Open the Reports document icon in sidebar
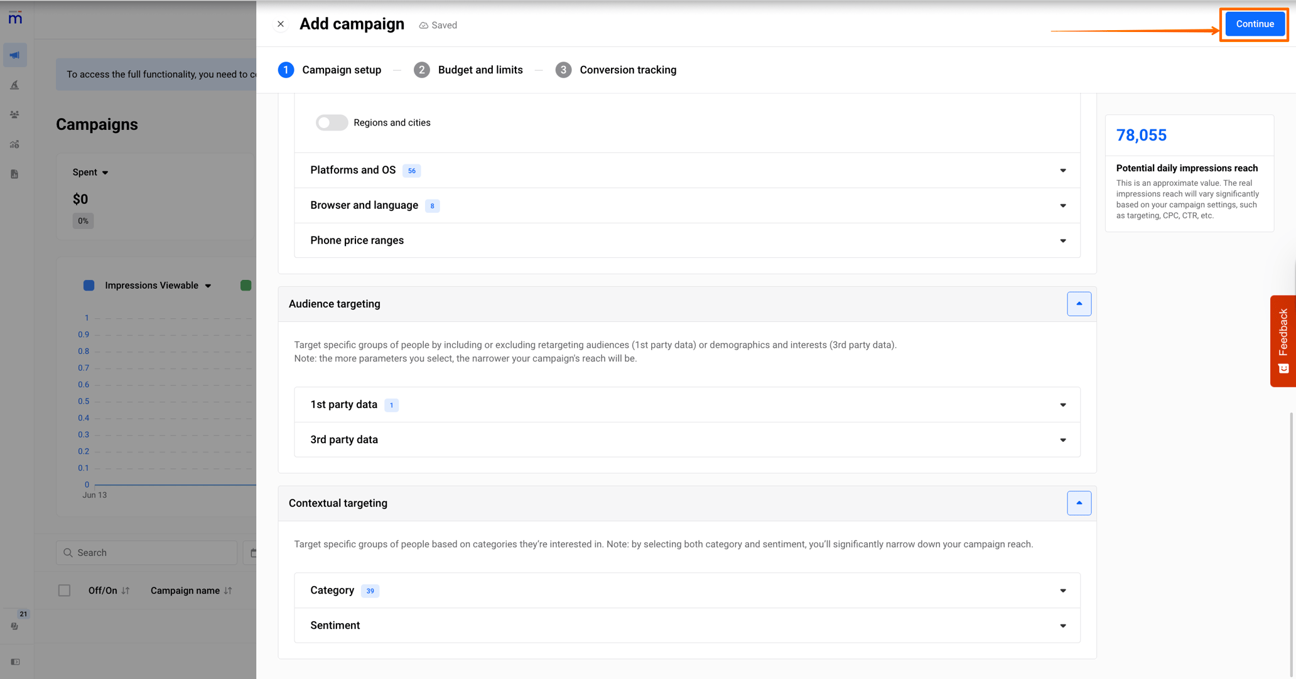 click(14, 174)
